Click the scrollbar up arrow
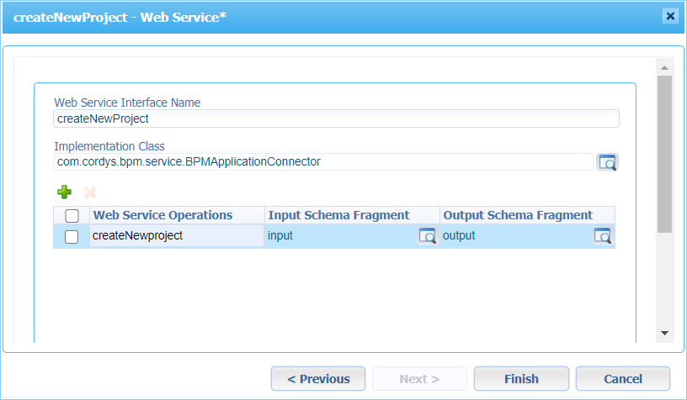 pos(664,67)
